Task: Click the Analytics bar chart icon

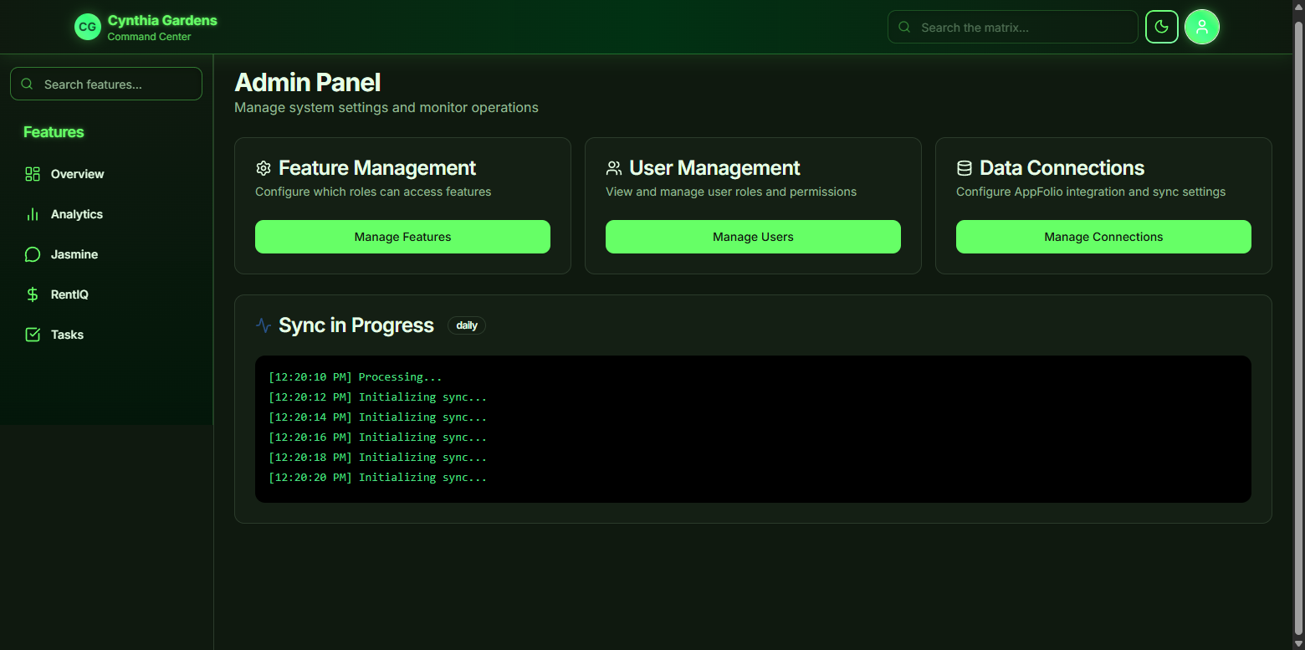Action: coord(33,214)
